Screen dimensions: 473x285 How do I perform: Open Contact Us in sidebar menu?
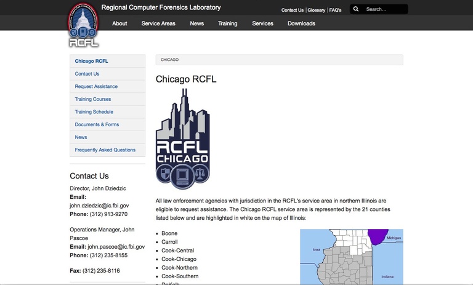click(x=107, y=74)
